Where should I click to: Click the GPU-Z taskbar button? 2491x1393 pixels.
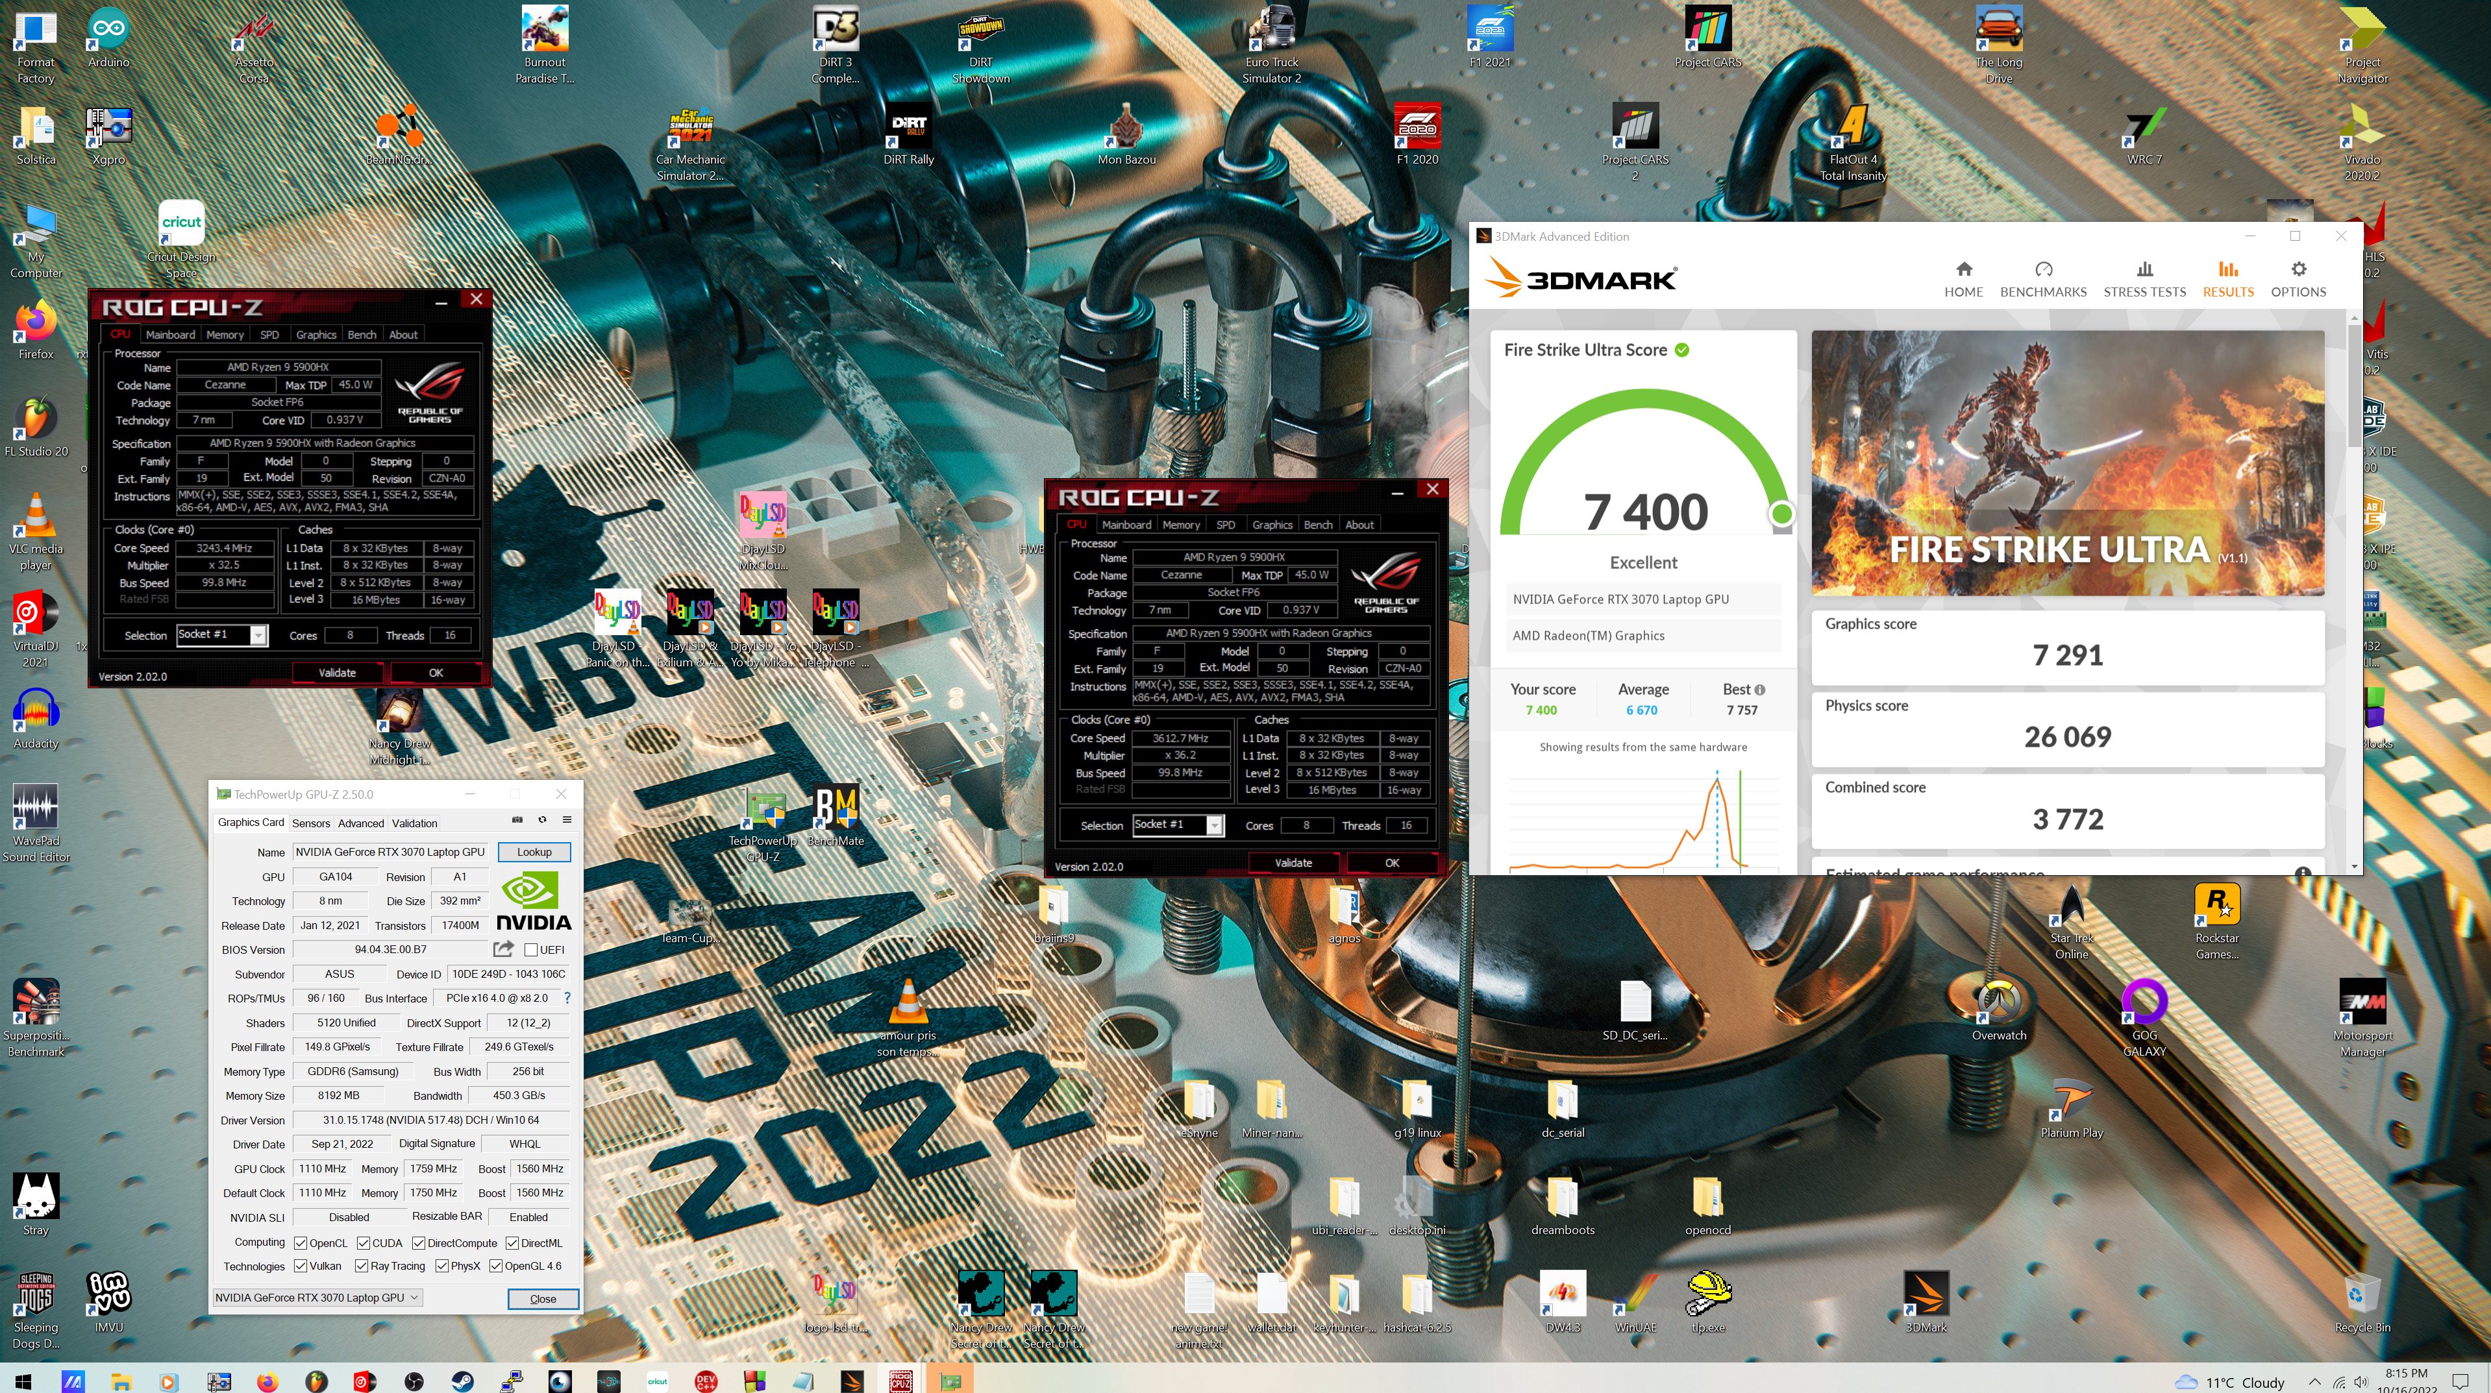pyautogui.click(x=950, y=1381)
